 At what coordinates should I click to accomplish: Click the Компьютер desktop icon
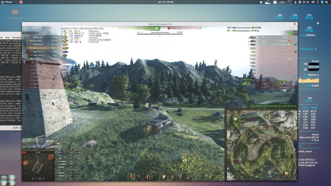(15, 14)
